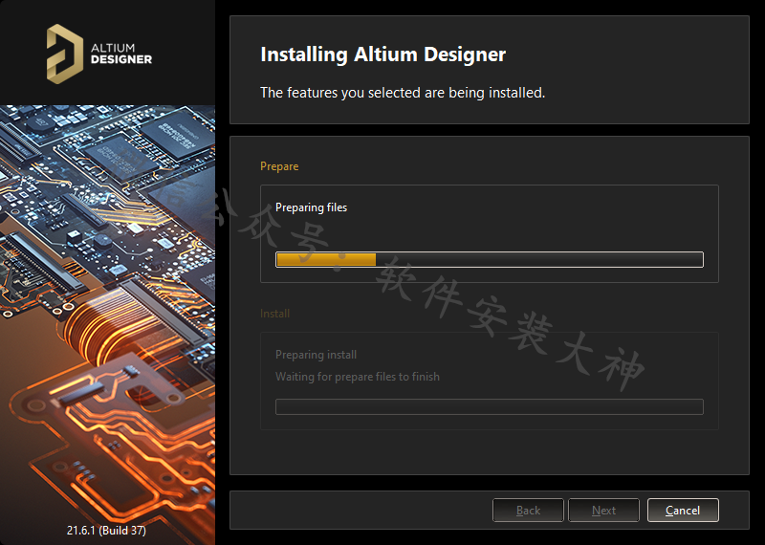Click the Preparing files progress bar
Image resolution: width=765 pixels, height=545 pixels.
coord(490,259)
